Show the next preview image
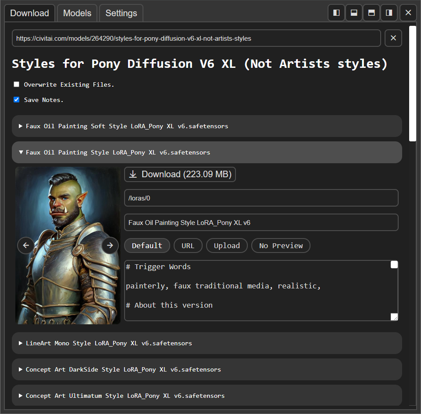 click(x=110, y=246)
